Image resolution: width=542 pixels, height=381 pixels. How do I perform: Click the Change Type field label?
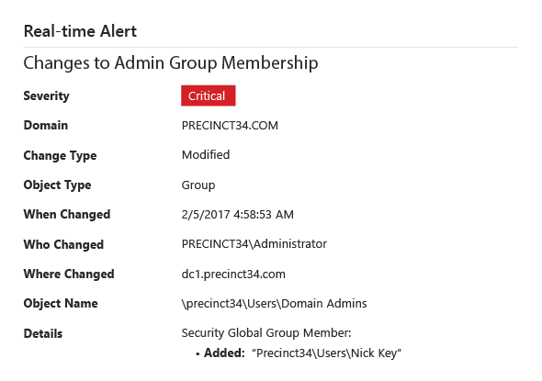point(60,156)
